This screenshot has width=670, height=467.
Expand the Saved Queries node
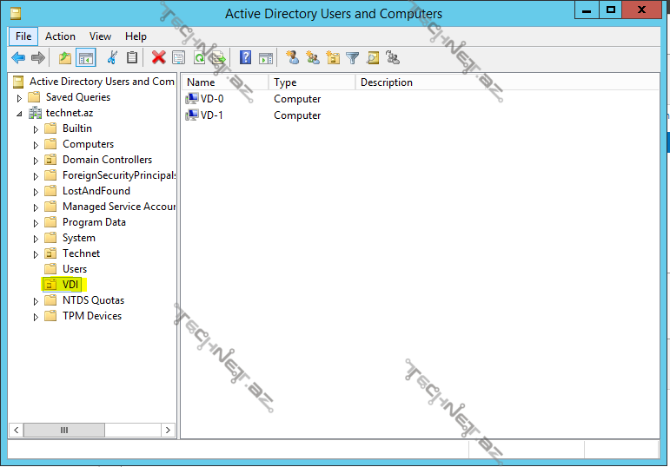coord(19,98)
